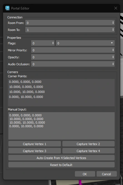This screenshot has height=185, width=123.
Task: Click the Audio Occlusion spinner arrows
Action: click(x=113, y=64)
